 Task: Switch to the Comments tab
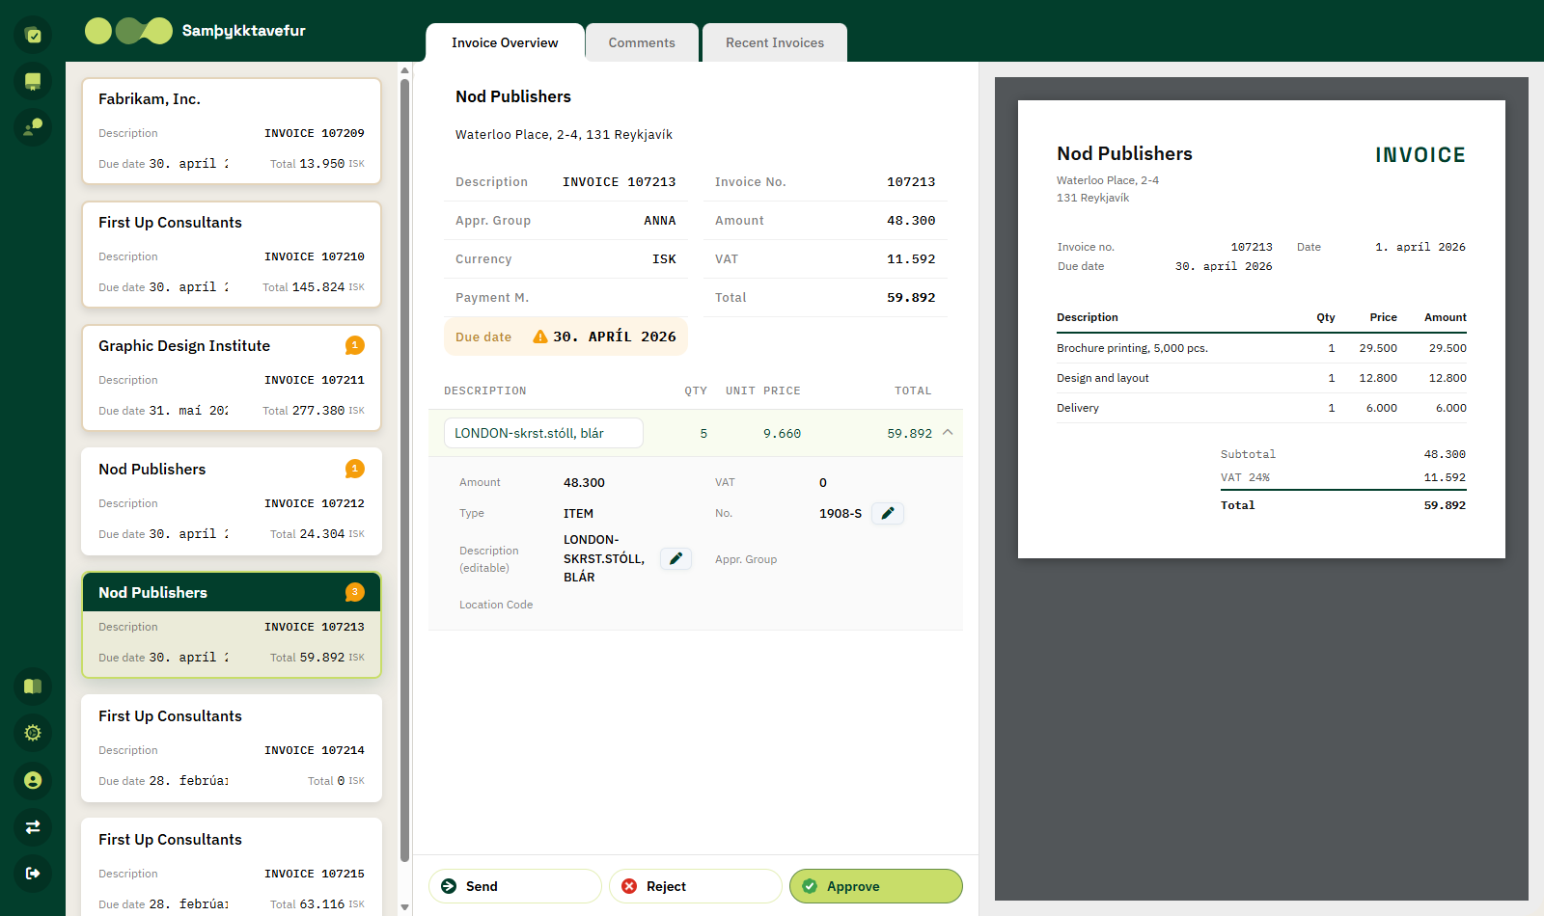click(x=642, y=42)
